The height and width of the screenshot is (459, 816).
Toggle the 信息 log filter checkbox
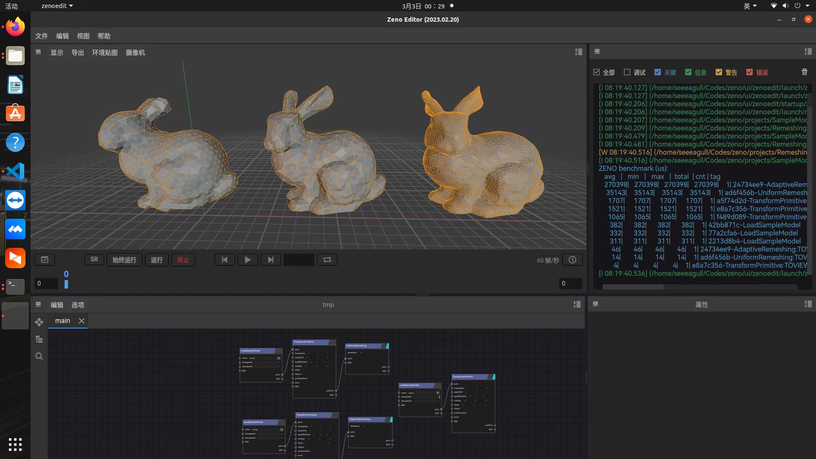tap(688, 72)
